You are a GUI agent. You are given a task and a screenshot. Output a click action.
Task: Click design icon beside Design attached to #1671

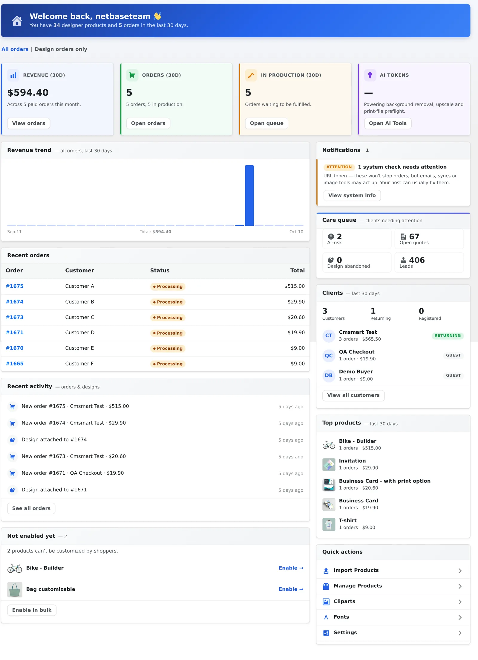coord(12,490)
